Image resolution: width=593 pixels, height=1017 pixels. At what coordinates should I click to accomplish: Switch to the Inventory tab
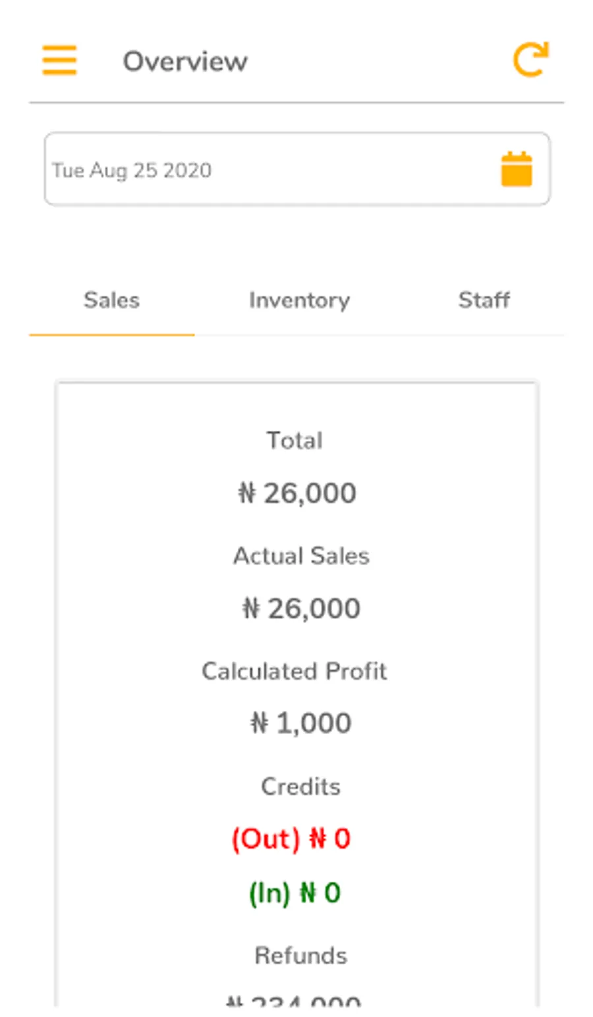(x=299, y=301)
